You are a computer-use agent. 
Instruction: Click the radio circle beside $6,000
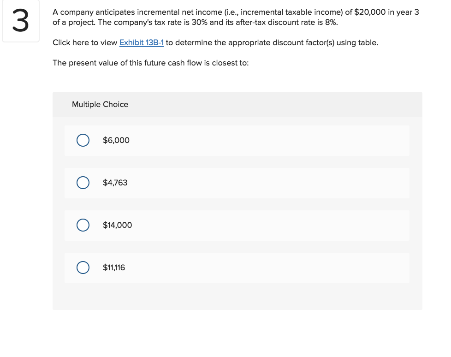pyautogui.click(x=83, y=140)
